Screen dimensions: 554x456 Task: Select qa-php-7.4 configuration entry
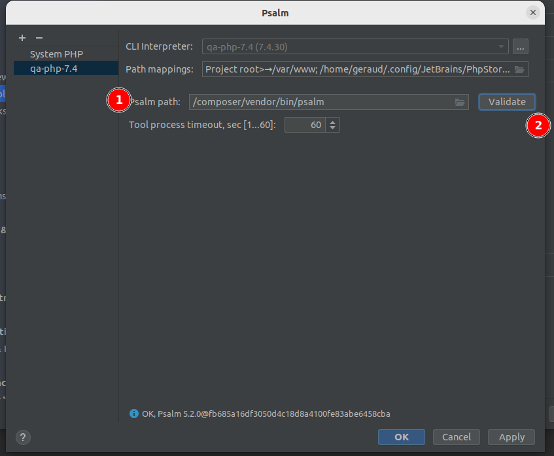66,69
